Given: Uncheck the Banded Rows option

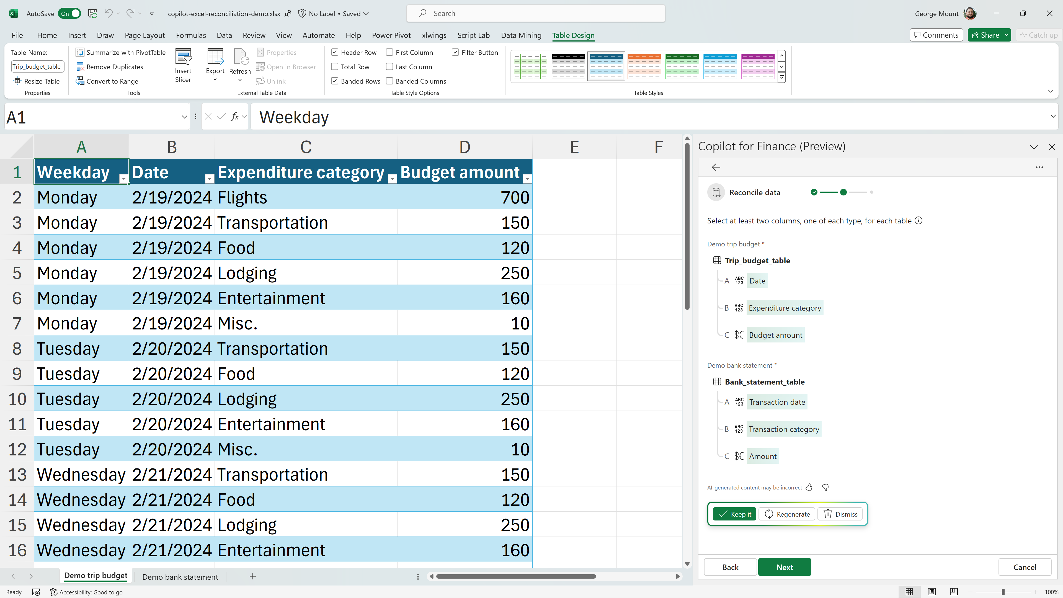Looking at the screenshot, I should [x=335, y=81].
